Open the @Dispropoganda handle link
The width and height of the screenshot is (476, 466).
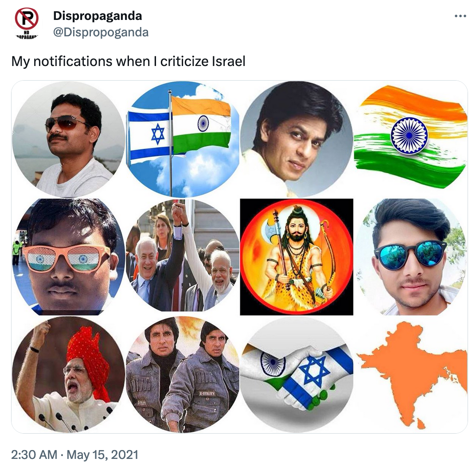[101, 32]
